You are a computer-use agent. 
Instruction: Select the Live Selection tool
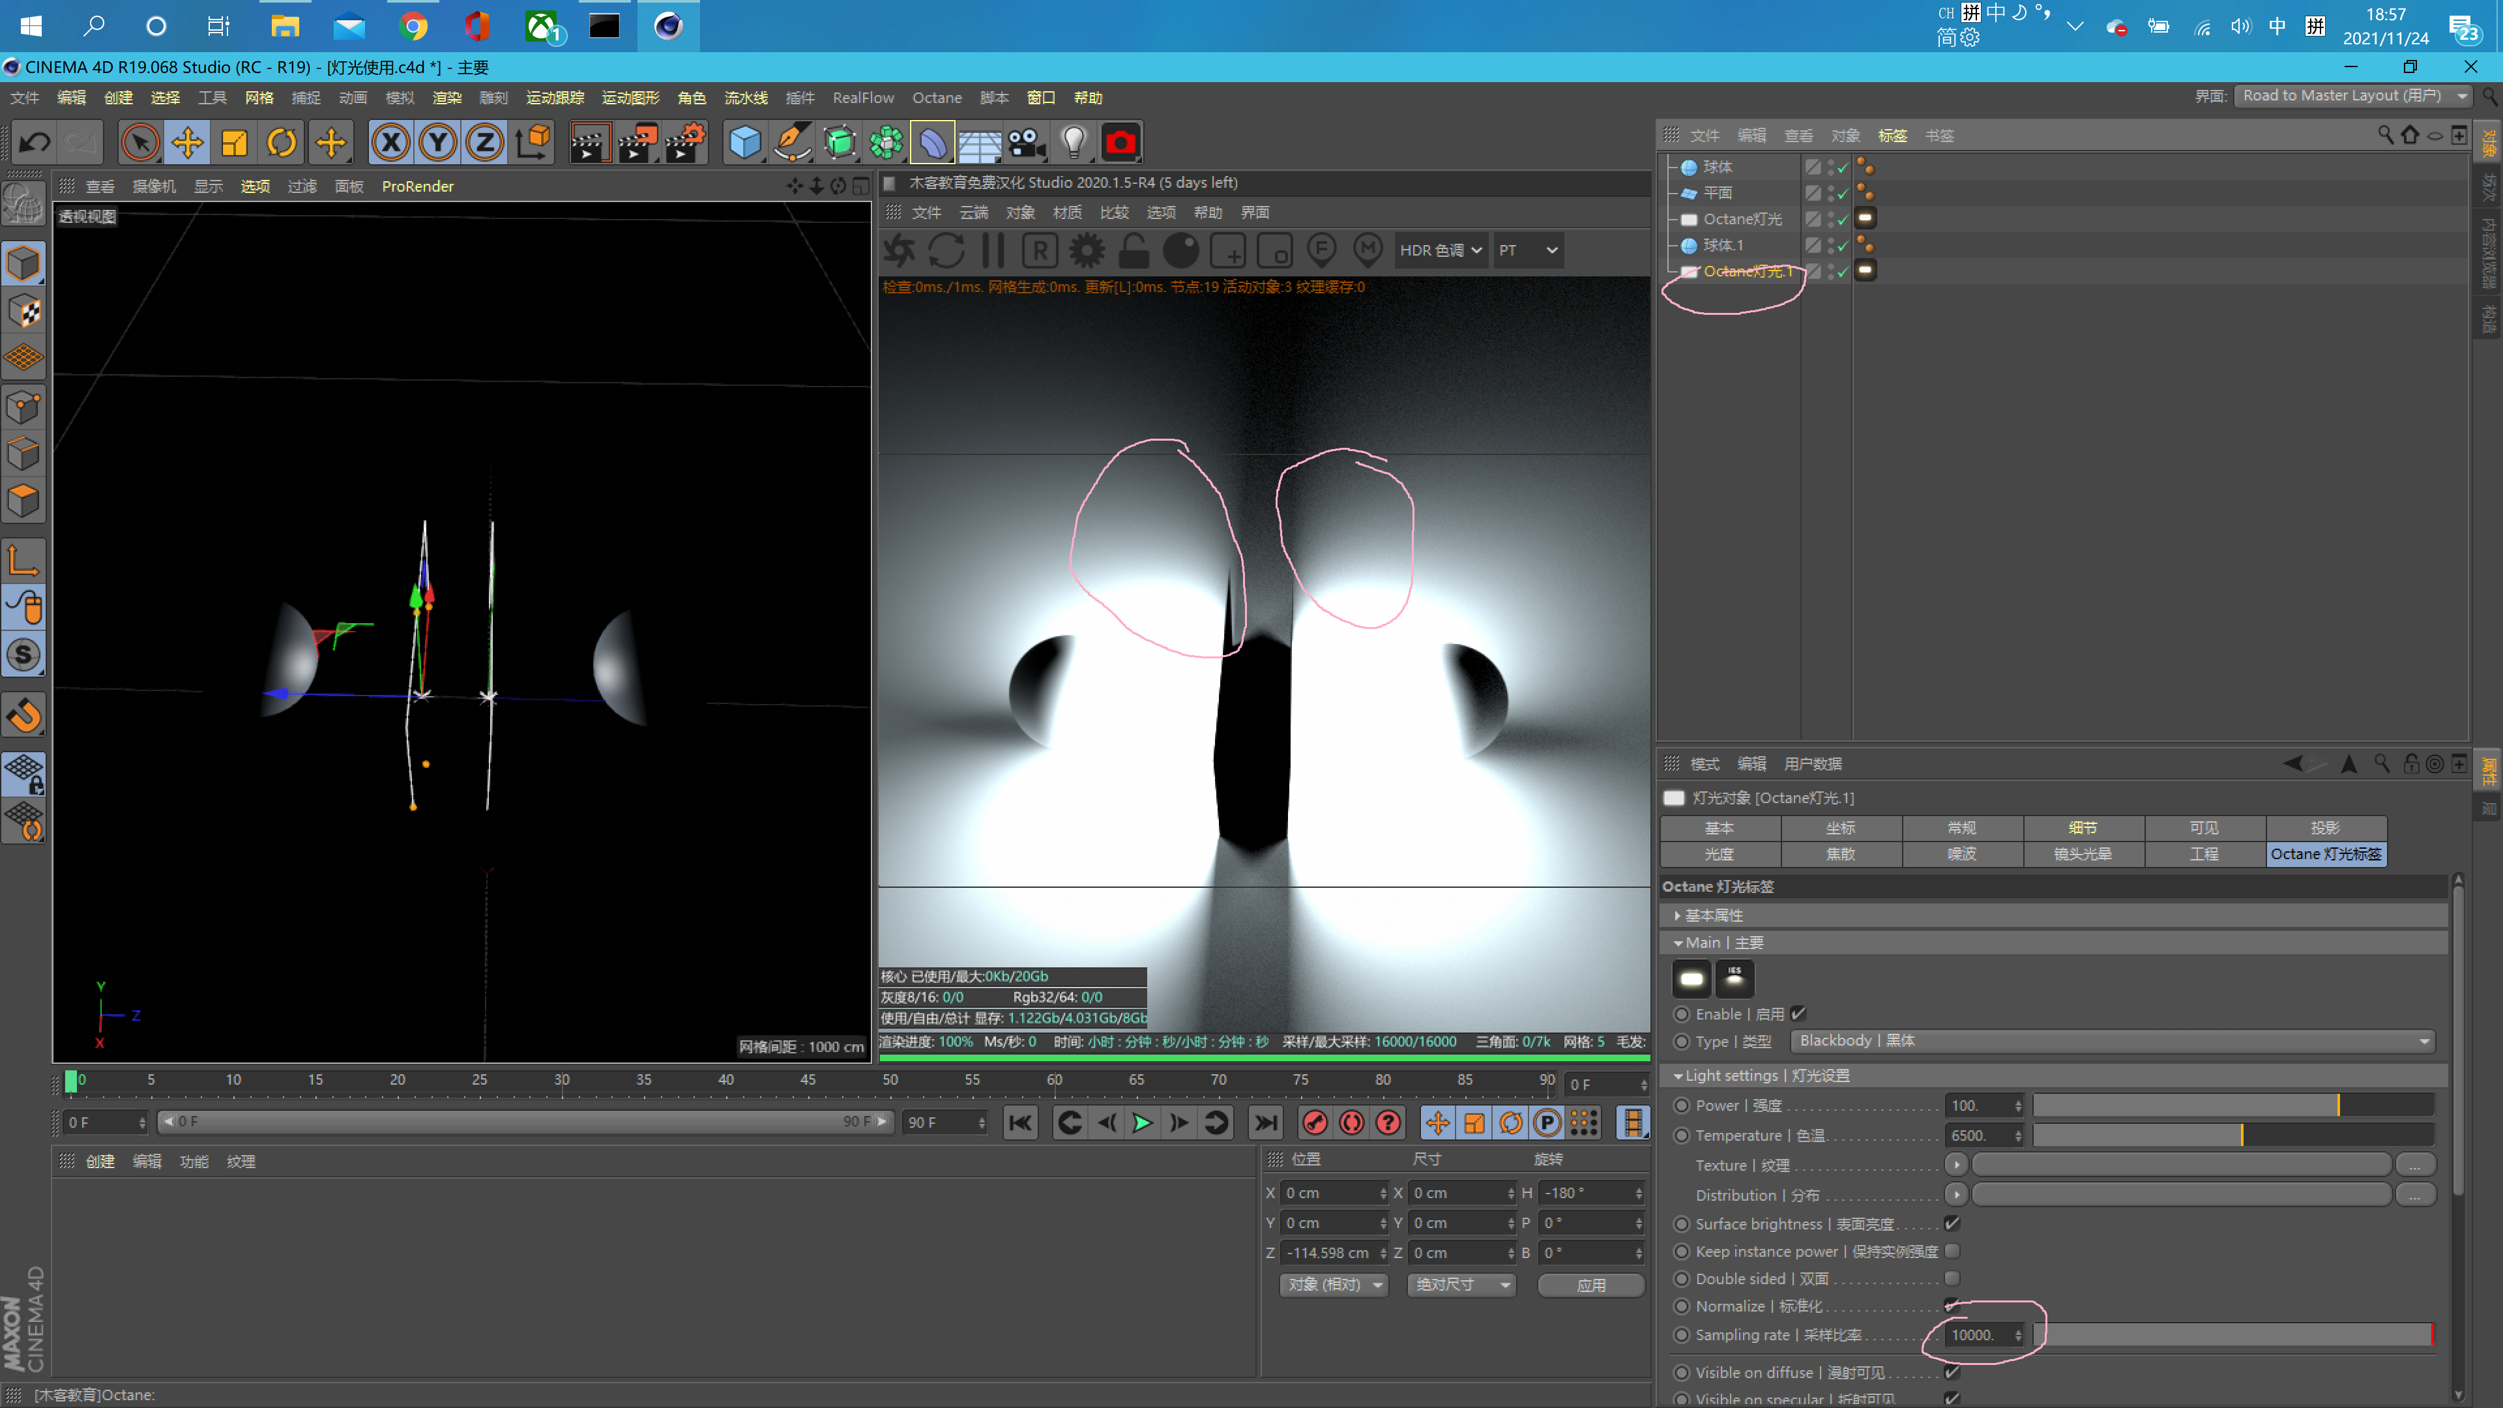pyautogui.click(x=140, y=143)
